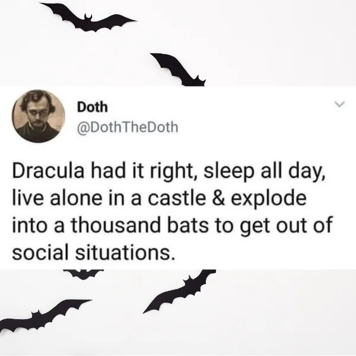Select the bat partly hidden above tweet
This screenshot has height=356, width=356.
(179, 69)
